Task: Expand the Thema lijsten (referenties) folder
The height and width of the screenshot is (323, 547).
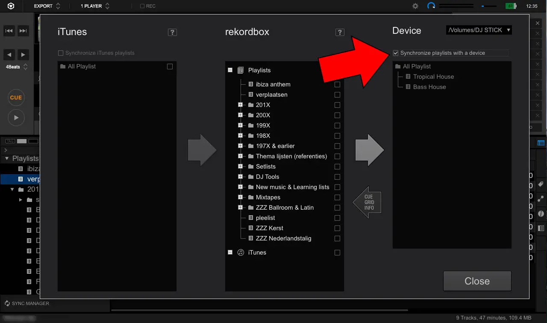Action: (x=240, y=156)
